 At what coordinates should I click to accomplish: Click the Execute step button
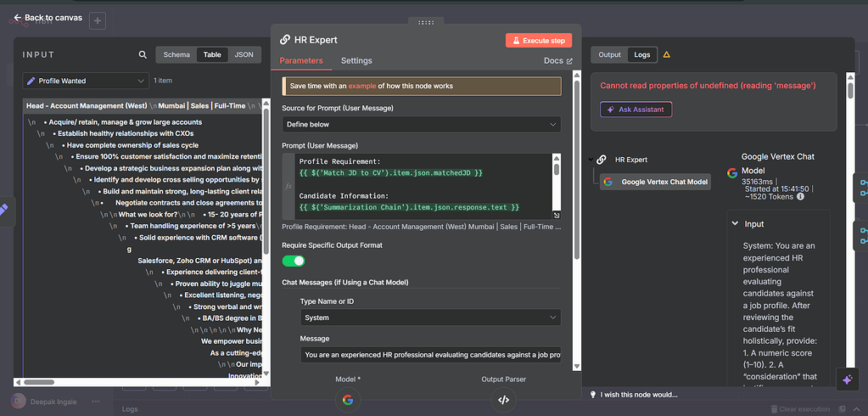pyautogui.click(x=539, y=40)
